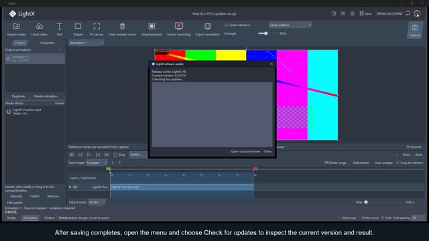Click Duplicate animation button
The height and width of the screenshot is (241, 429).
18,96
